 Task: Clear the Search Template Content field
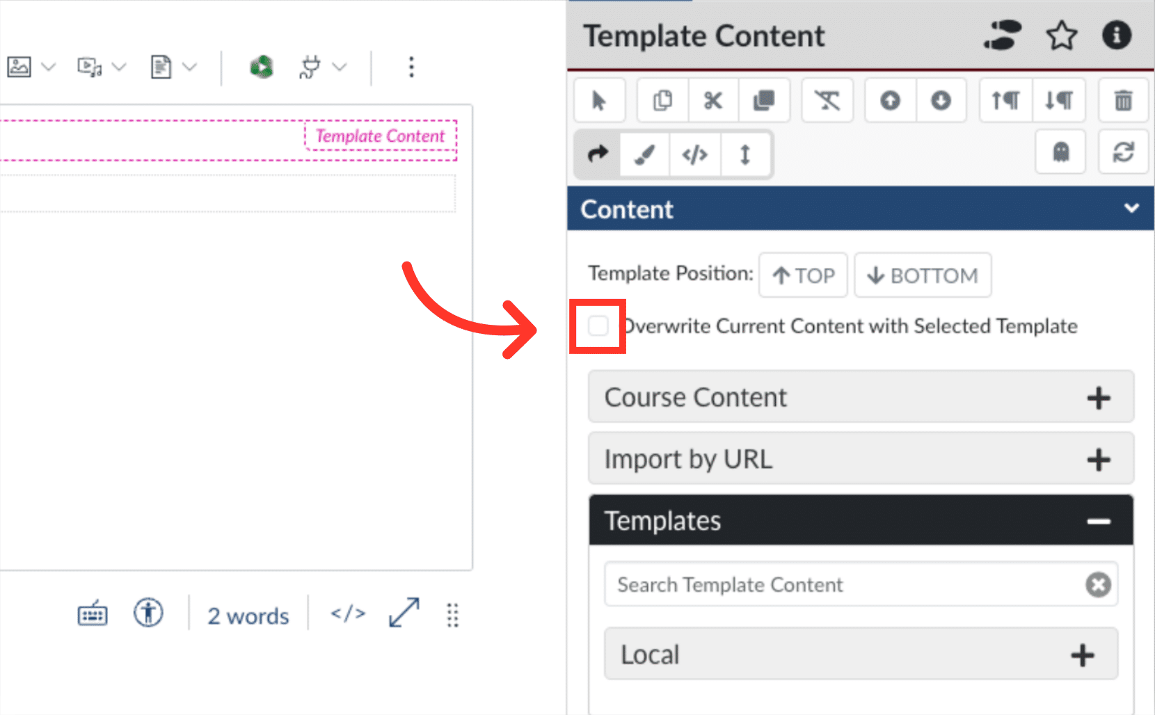(x=1097, y=584)
